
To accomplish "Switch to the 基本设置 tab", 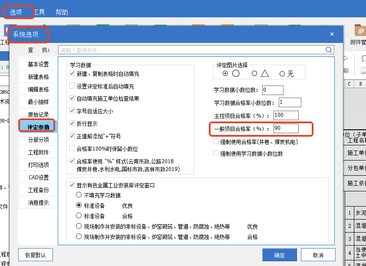I will pos(38,64).
